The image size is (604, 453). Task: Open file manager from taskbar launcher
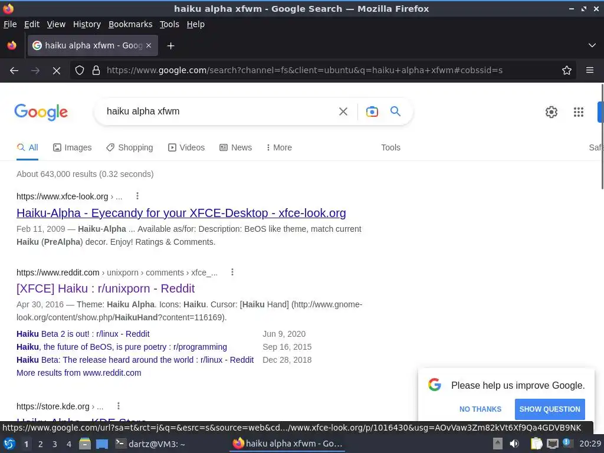(85, 444)
